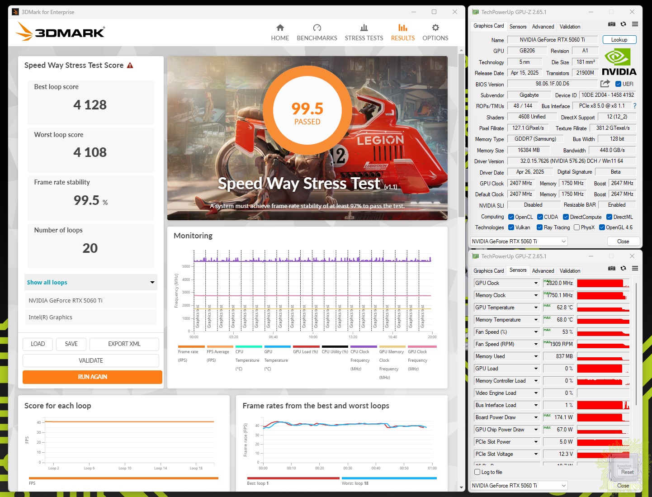The height and width of the screenshot is (497, 652).
Task: Toggle the CUDA checkbox
Action: click(x=540, y=217)
